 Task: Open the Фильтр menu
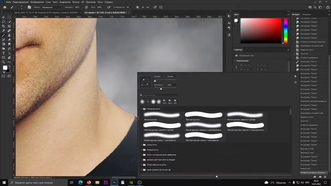[x=76, y=2]
